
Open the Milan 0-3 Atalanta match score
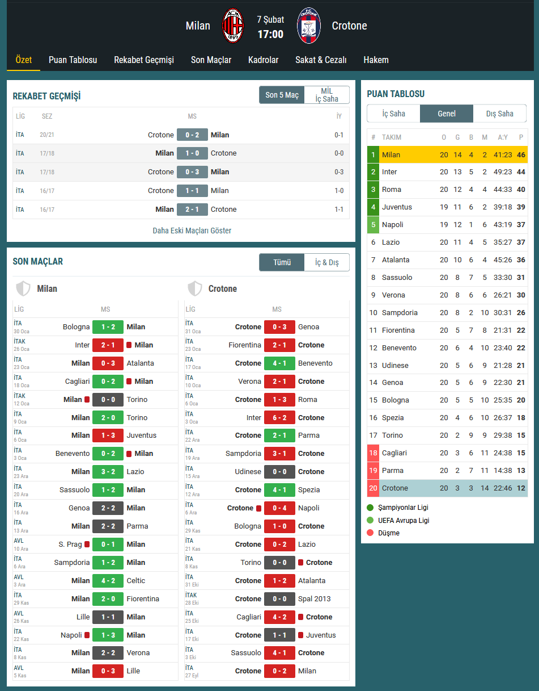[x=108, y=363]
